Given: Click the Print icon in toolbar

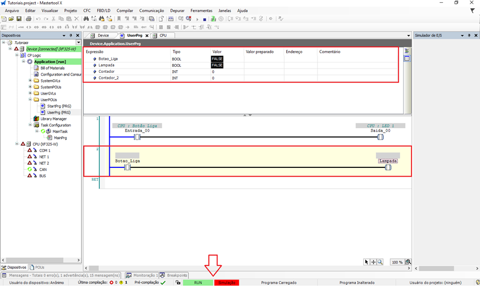Looking at the screenshot, I should (28, 19).
